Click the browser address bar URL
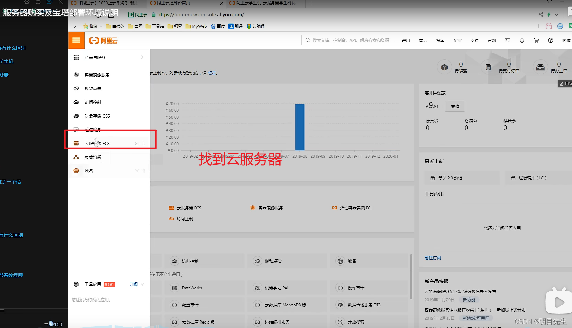The height and width of the screenshot is (328, 572). pos(201,14)
